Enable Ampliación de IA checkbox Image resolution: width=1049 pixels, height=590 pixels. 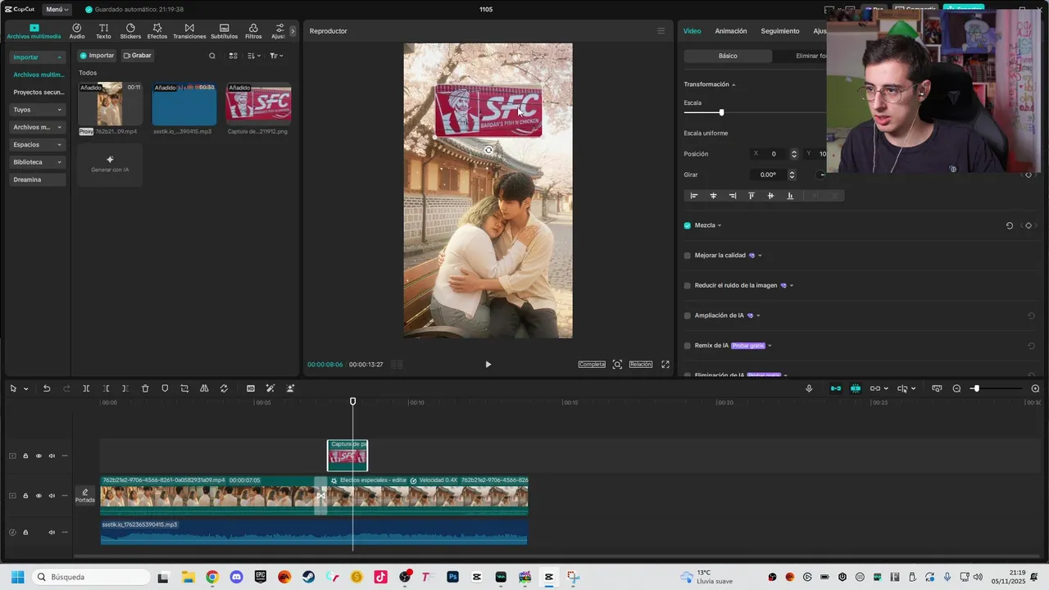pos(688,315)
